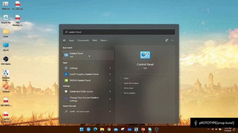Switch to the All search filter tab
The image size is (238, 133).
point(64,40)
